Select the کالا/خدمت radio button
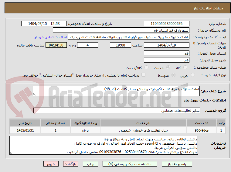This screenshot has height=172, width=231. click(x=146, y=67)
